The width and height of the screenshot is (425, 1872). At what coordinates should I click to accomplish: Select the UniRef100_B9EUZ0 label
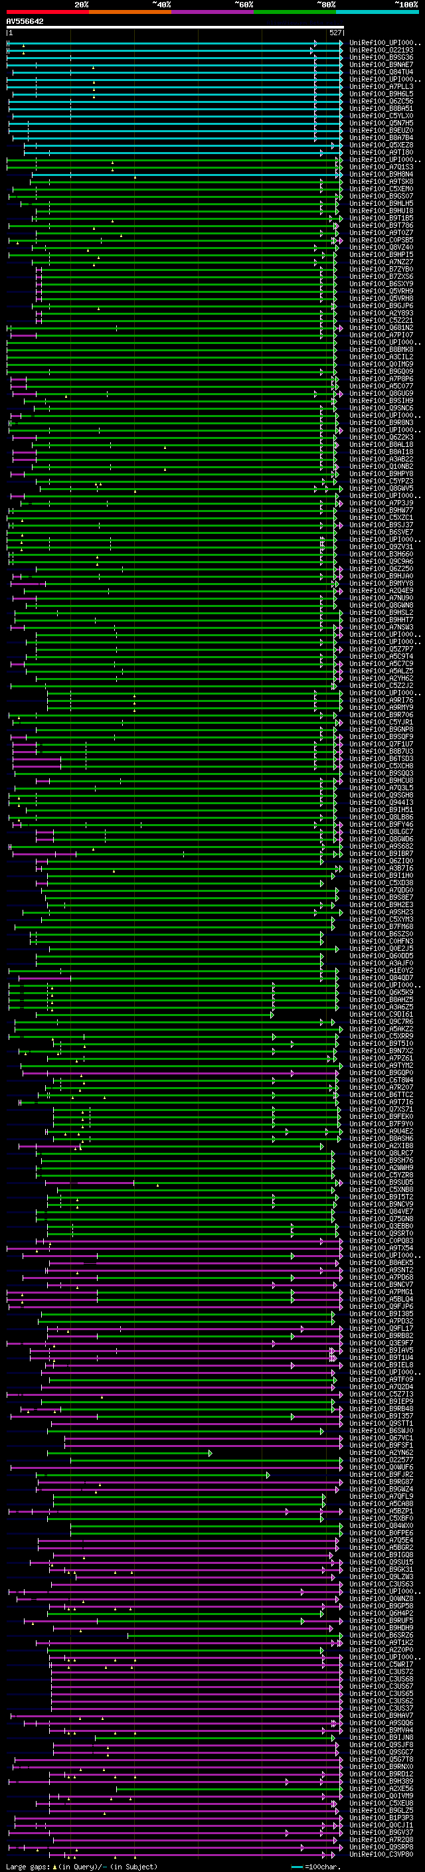381,130
